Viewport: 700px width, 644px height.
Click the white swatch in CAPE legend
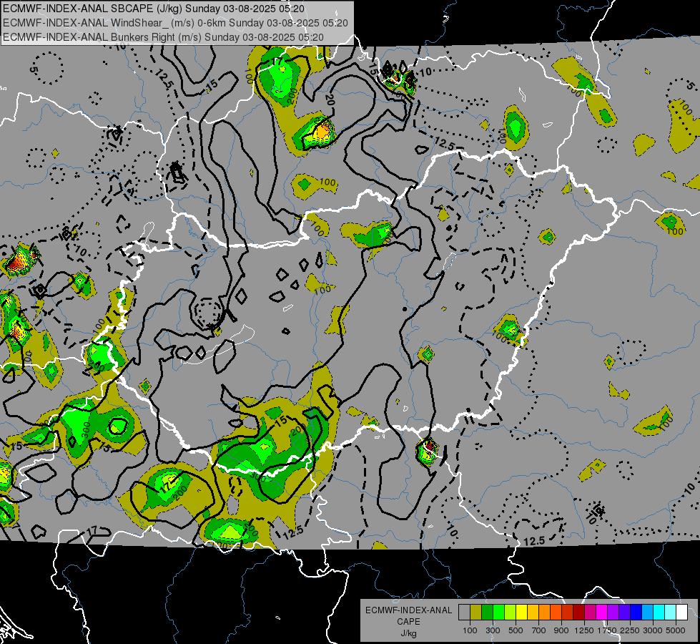681,613
